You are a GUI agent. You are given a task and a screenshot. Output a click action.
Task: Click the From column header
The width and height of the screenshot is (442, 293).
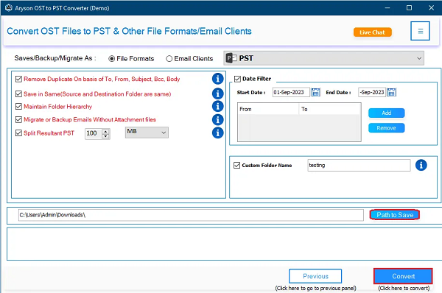[268, 109]
